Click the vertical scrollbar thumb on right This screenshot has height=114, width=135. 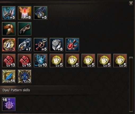[x=131, y=84]
